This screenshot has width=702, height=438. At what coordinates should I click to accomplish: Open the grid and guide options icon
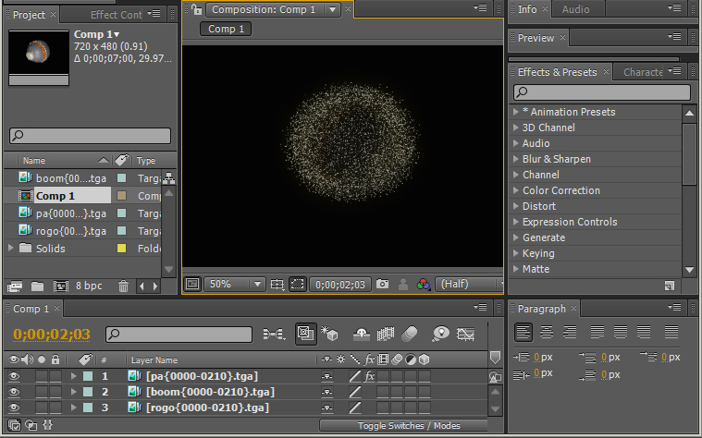[277, 284]
